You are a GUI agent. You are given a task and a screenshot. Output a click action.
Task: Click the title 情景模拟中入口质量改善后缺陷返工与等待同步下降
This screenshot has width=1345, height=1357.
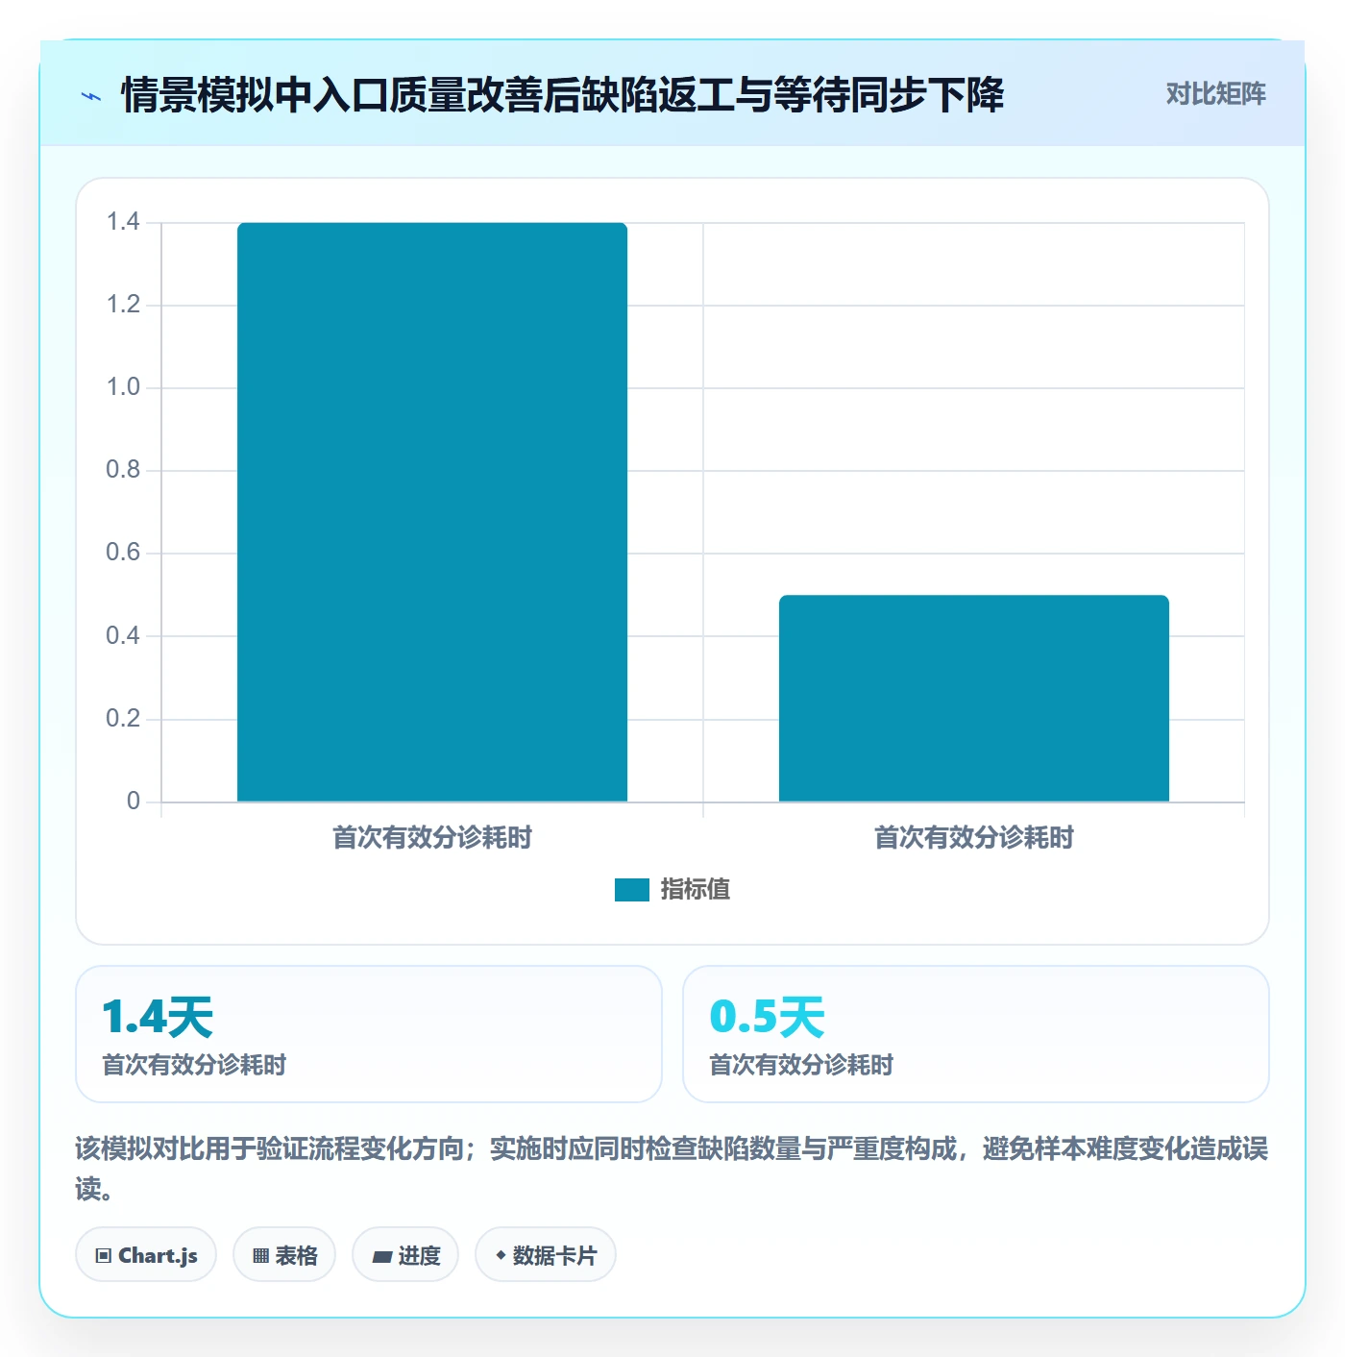(563, 95)
